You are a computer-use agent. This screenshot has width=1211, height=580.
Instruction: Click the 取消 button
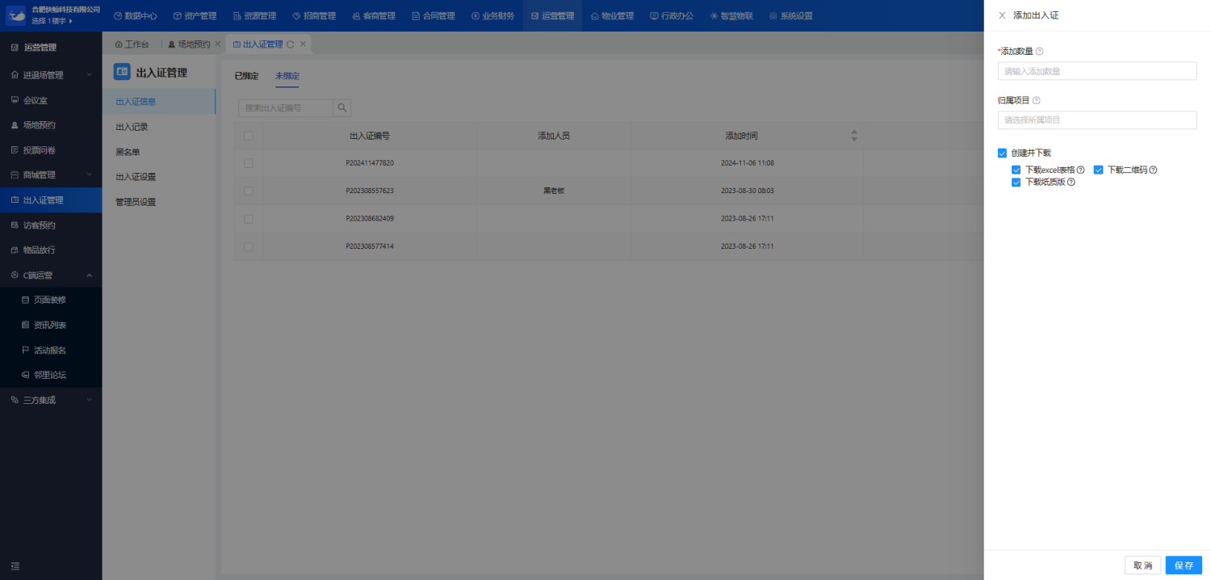tap(1142, 565)
